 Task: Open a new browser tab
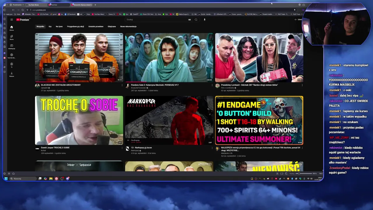pos(95,5)
